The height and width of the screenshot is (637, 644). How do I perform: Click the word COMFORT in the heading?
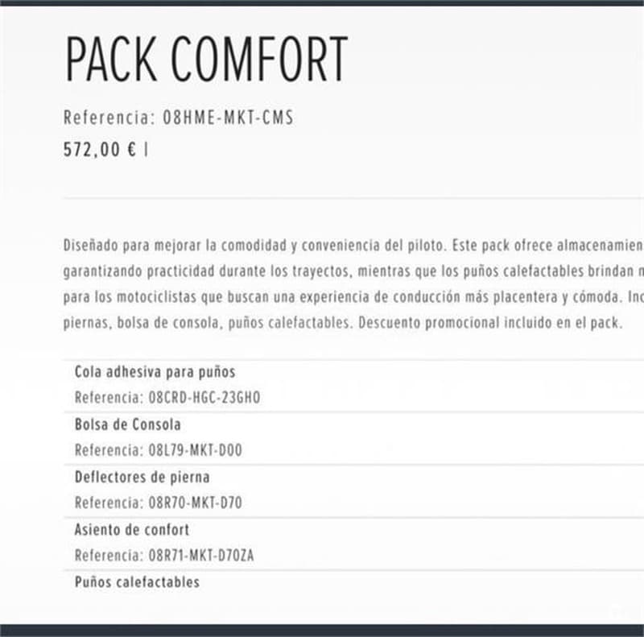point(259,59)
